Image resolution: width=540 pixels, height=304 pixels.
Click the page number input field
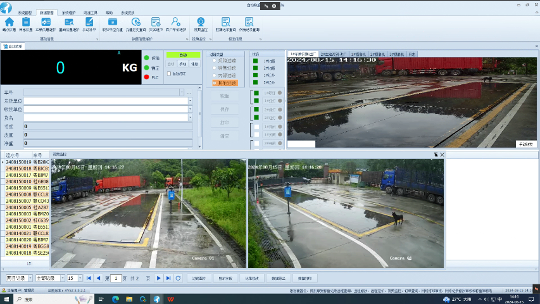[x=116, y=278]
